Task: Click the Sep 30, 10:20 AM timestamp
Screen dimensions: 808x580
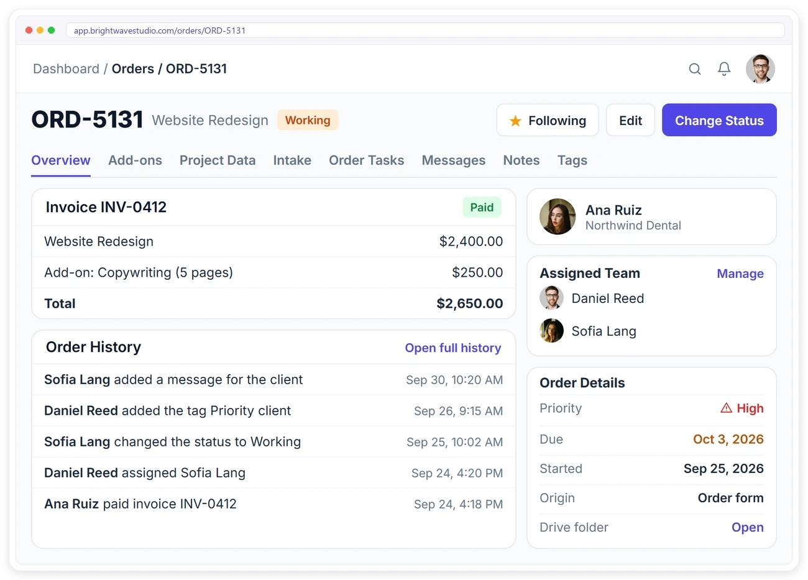Action: tap(454, 380)
